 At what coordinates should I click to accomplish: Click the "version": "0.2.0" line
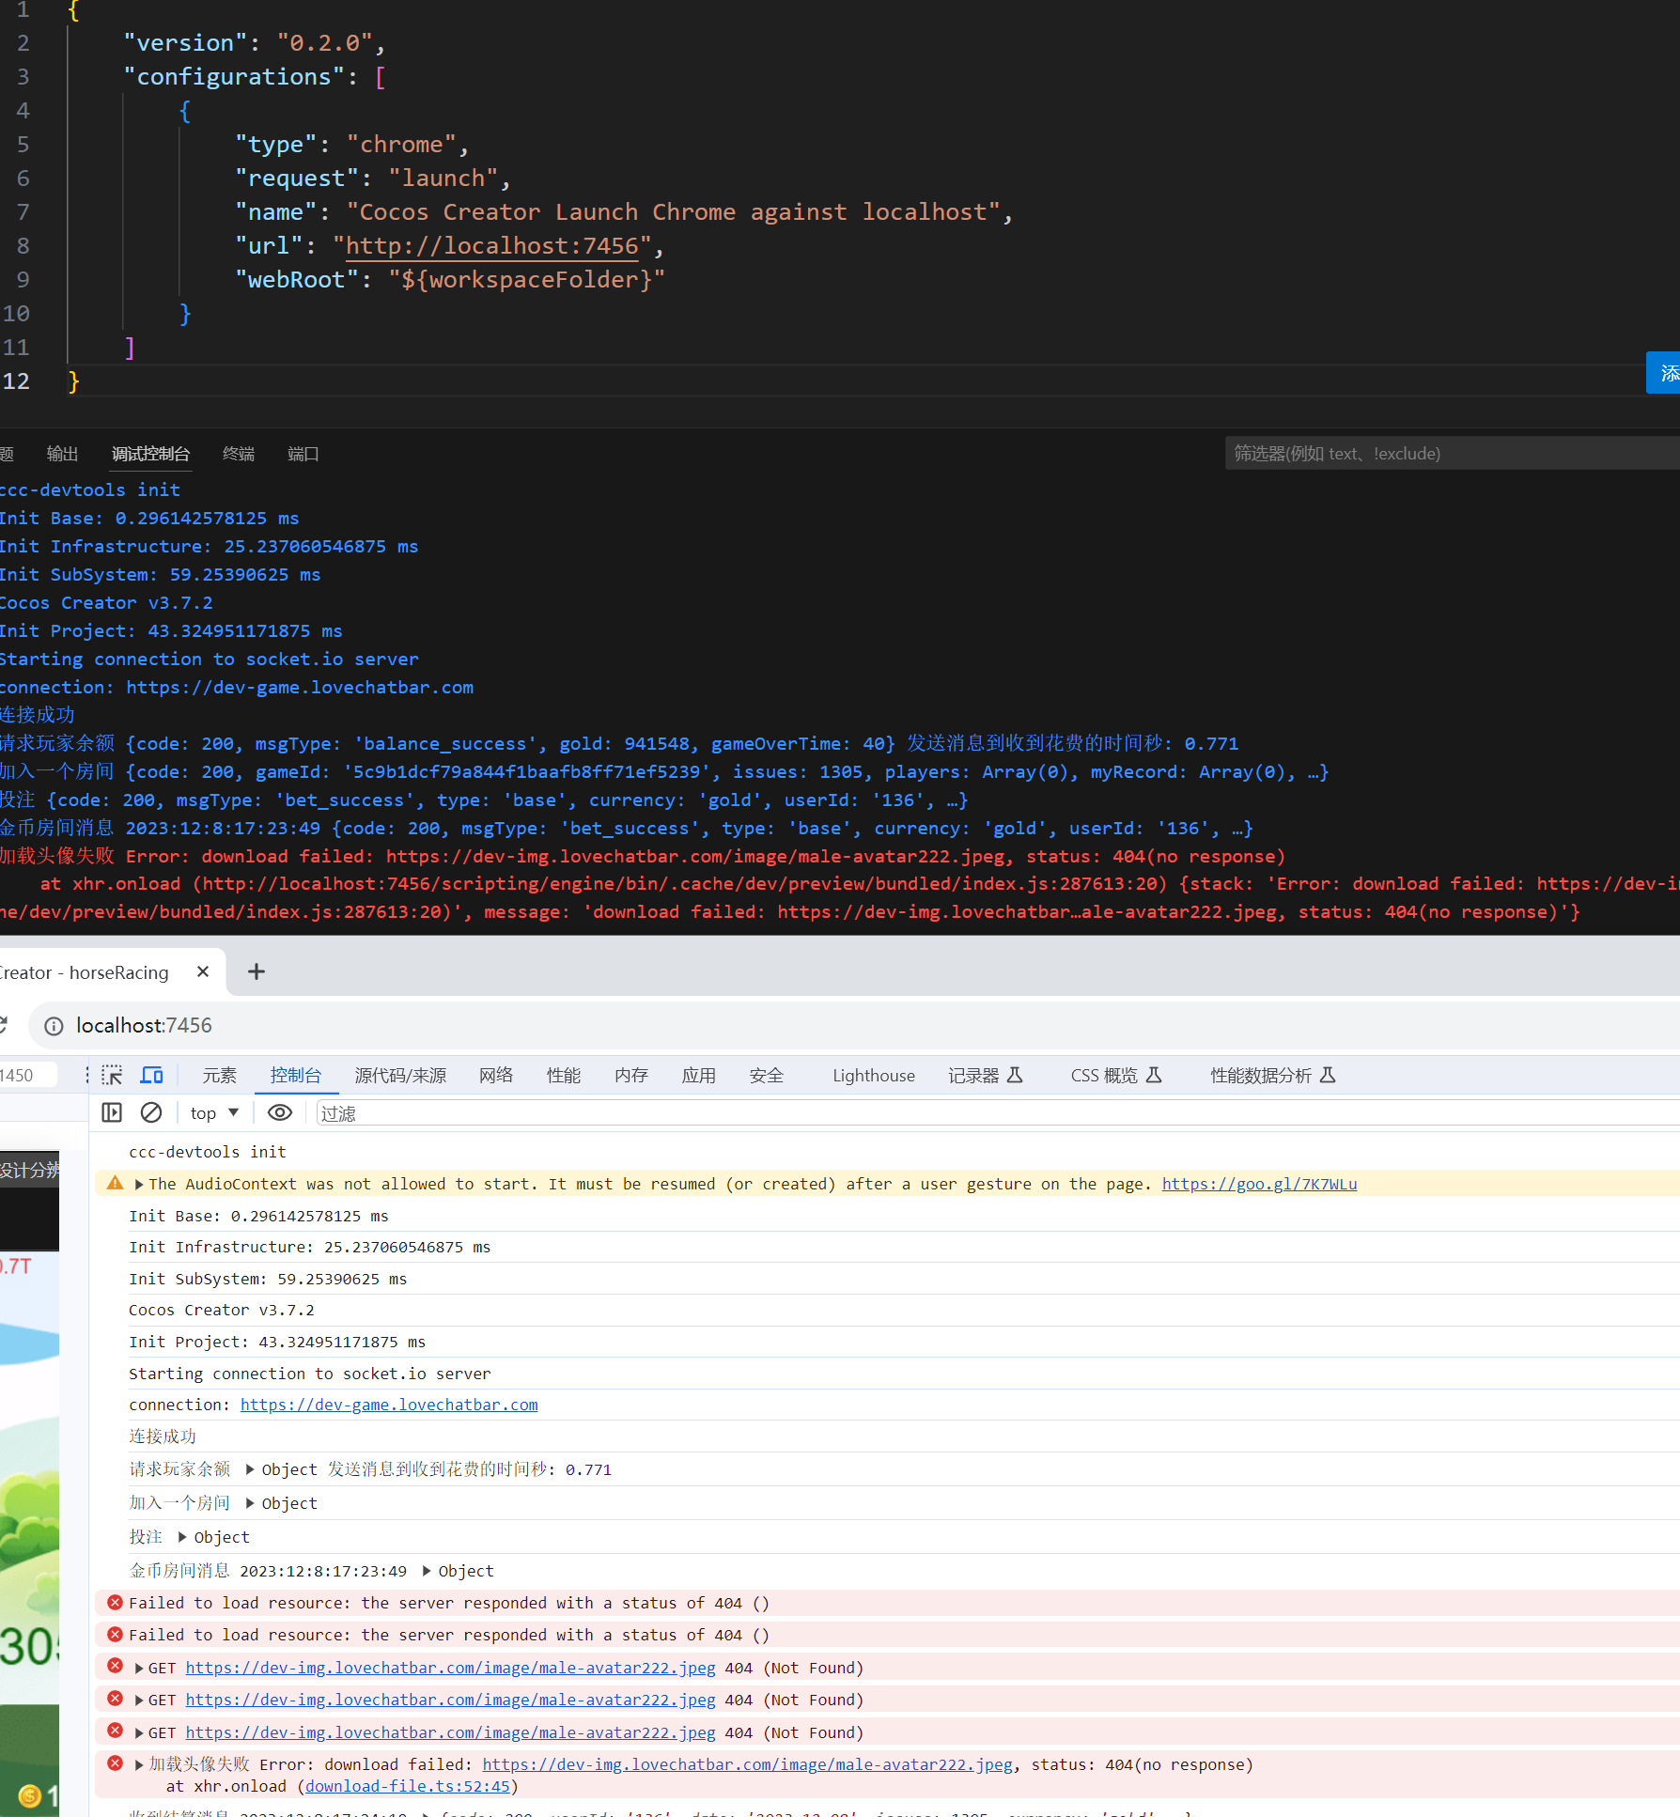point(255,43)
